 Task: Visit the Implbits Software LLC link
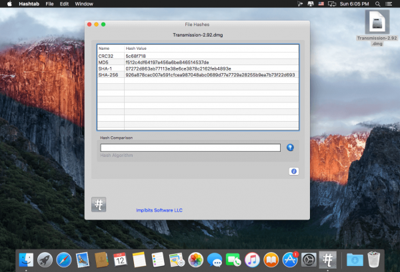pos(159,210)
